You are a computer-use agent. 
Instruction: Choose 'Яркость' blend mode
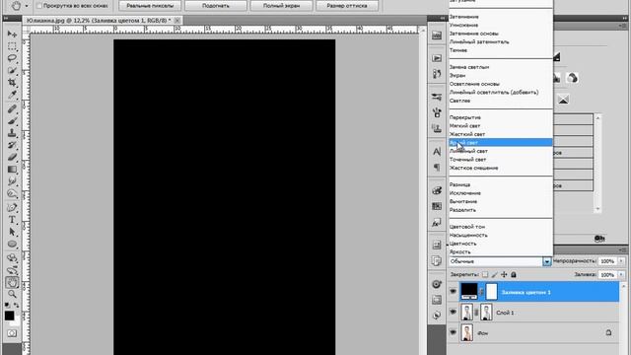(x=459, y=251)
